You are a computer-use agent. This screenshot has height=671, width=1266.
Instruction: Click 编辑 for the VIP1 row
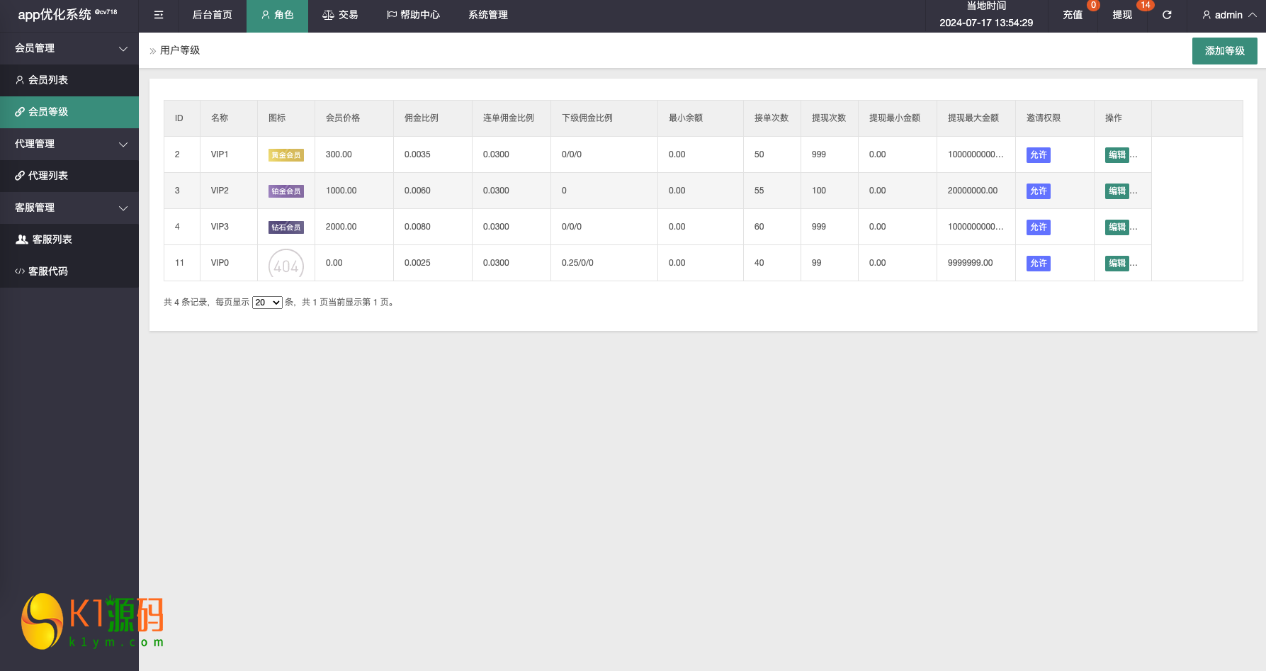(1117, 155)
